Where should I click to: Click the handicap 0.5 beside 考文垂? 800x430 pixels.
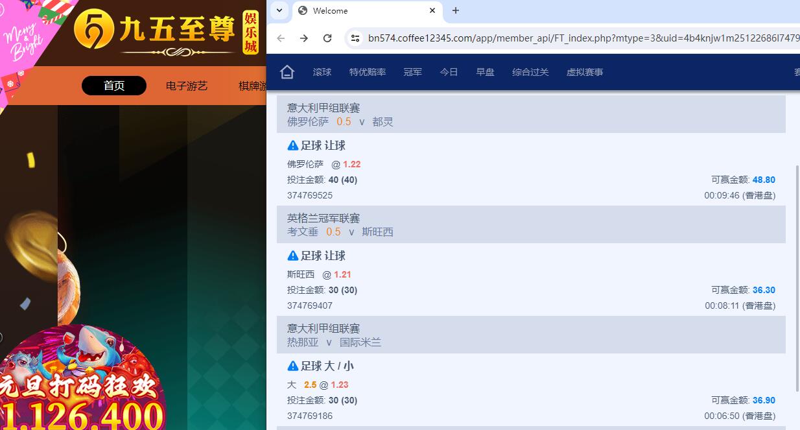(x=333, y=232)
